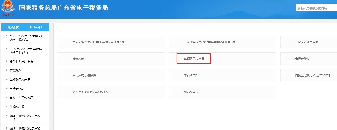Select 非税收入通用申报 in the left sidebar
The width and height of the screenshot is (337, 130).
[x=23, y=62]
